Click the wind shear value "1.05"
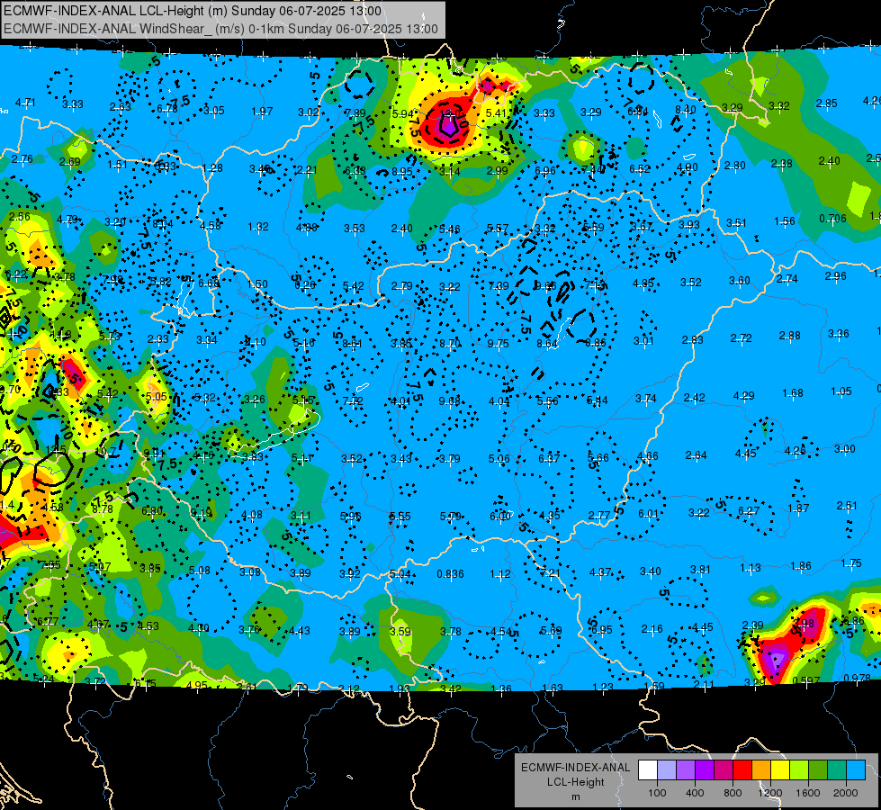The width and height of the screenshot is (881, 810). click(841, 391)
